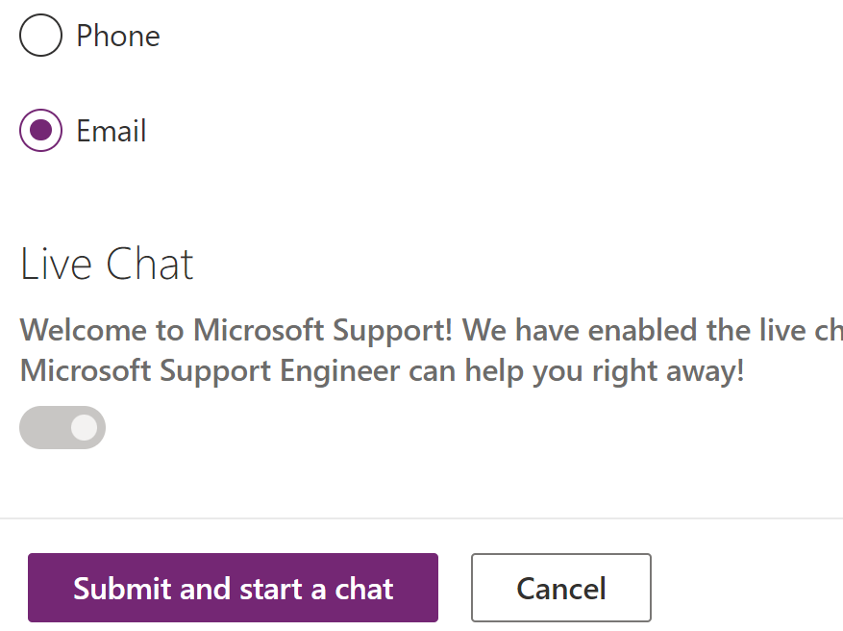
Task: Choose the empty circle beside Phone
Action: (41, 36)
